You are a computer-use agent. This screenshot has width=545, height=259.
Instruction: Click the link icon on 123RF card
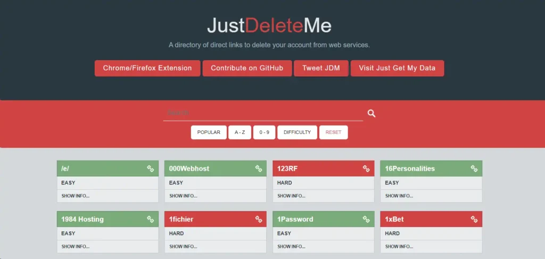(x=366, y=169)
